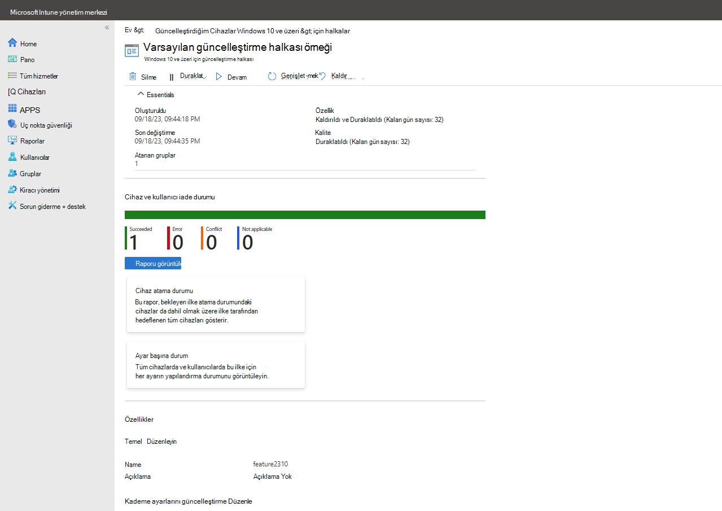Click the Kalite status Duraklatıldı text
This screenshot has height=511, width=722.
pos(362,142)
